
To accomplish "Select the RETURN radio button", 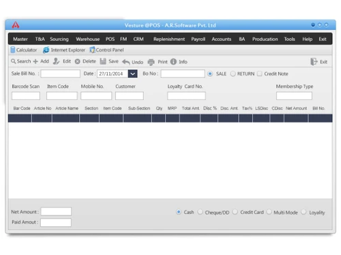I will pyautogui.click(x=233, y=73).
